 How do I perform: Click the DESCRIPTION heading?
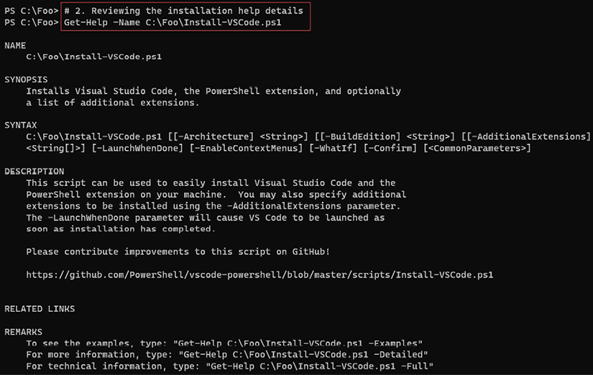tap(35, 171)
